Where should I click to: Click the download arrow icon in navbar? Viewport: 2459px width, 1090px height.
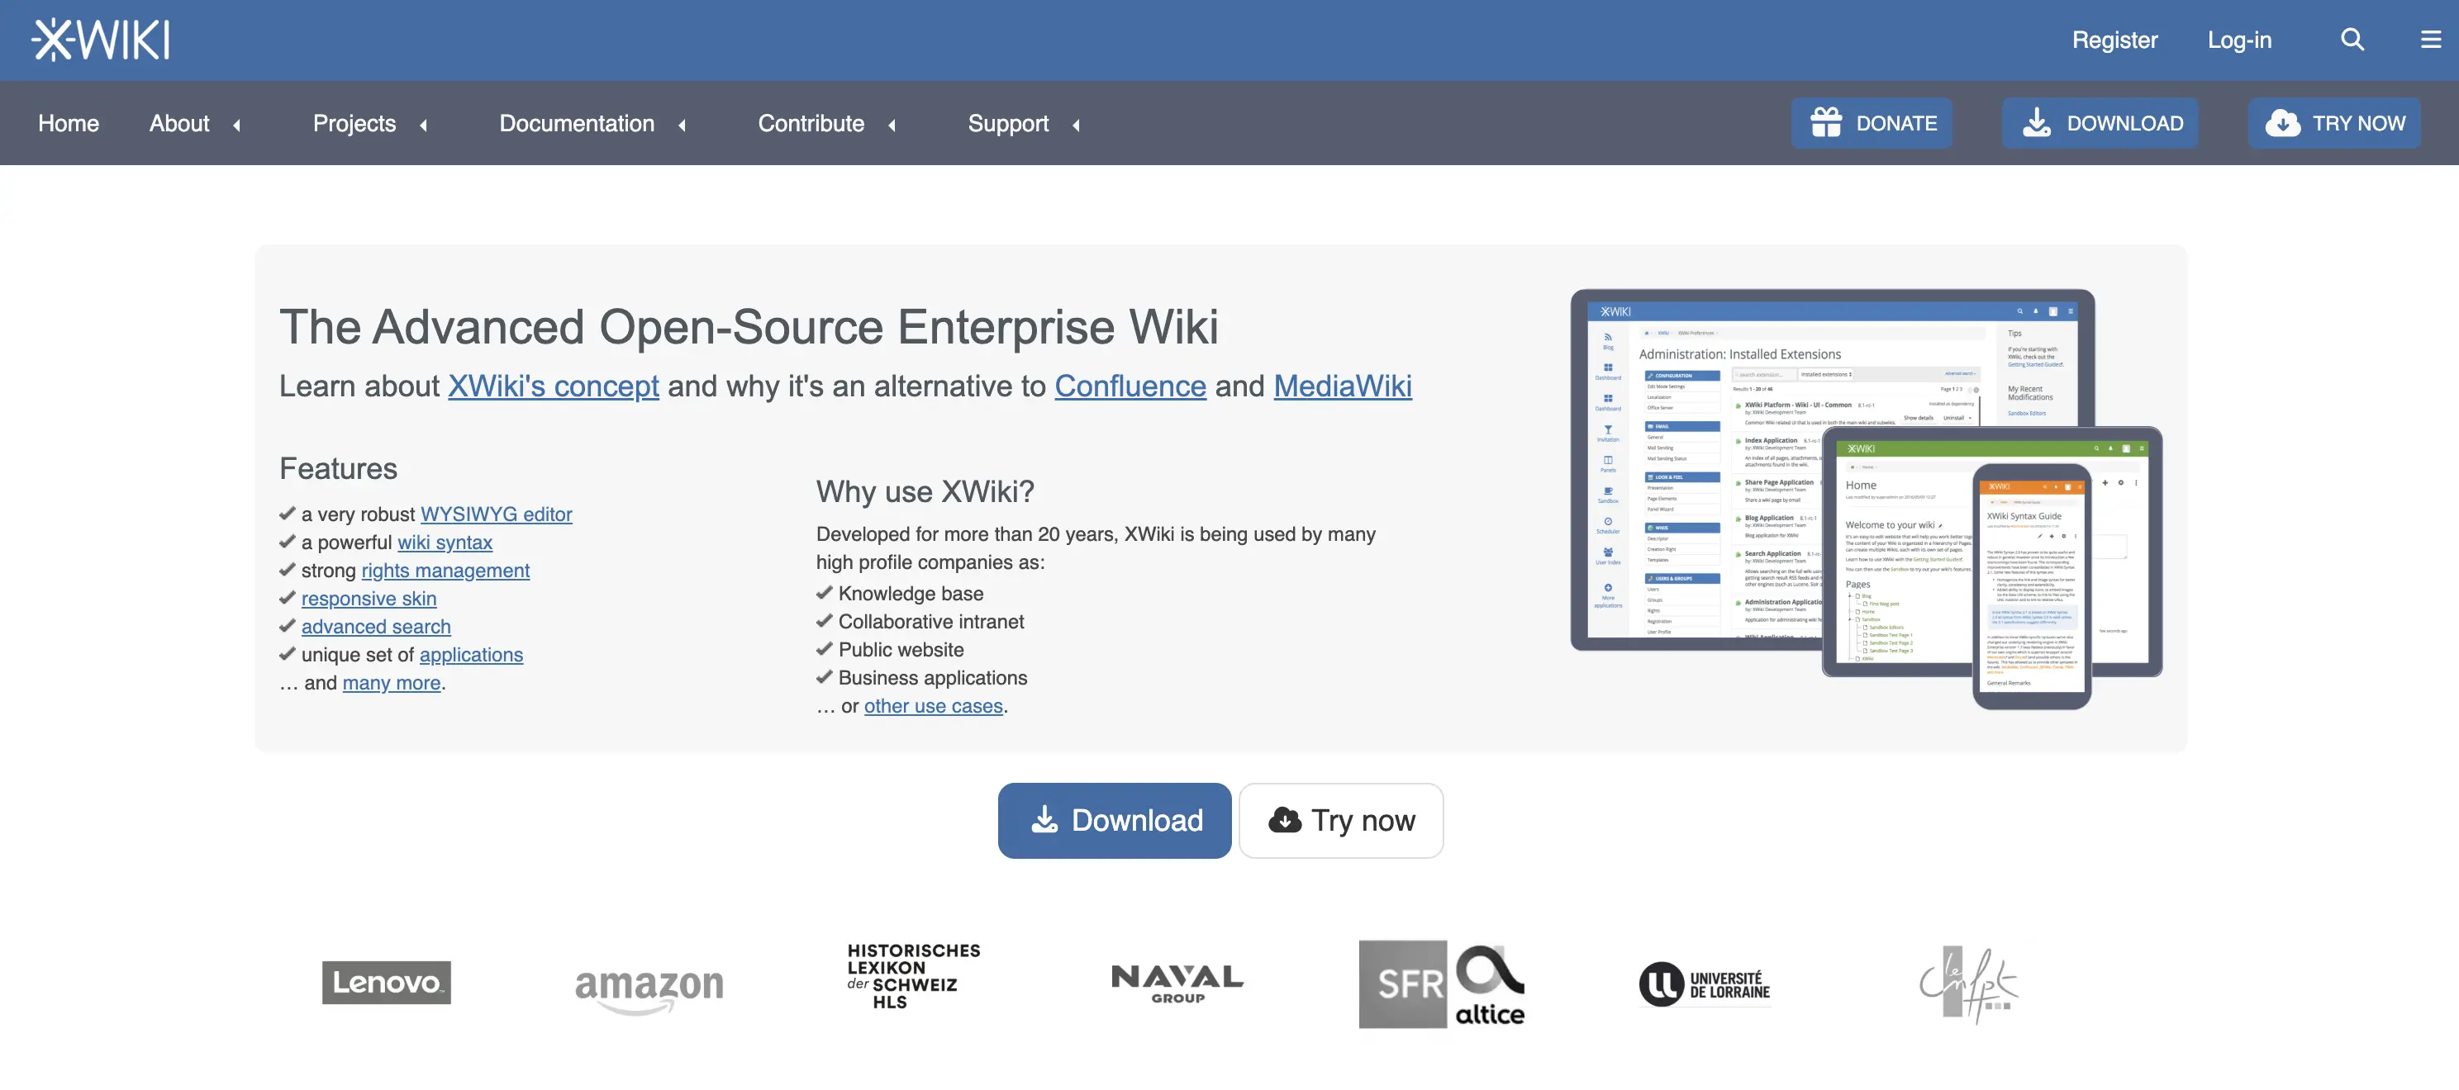(x=2036, y=123)
